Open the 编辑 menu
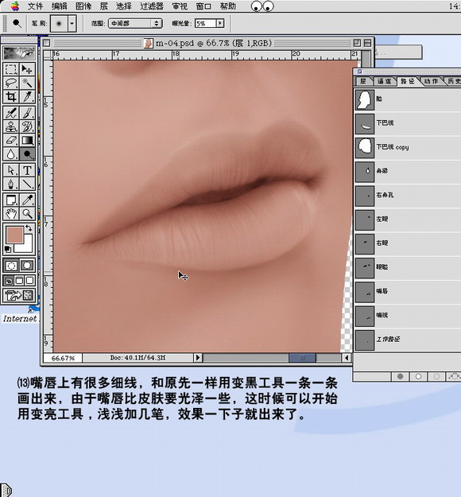 tap(60, 6)
